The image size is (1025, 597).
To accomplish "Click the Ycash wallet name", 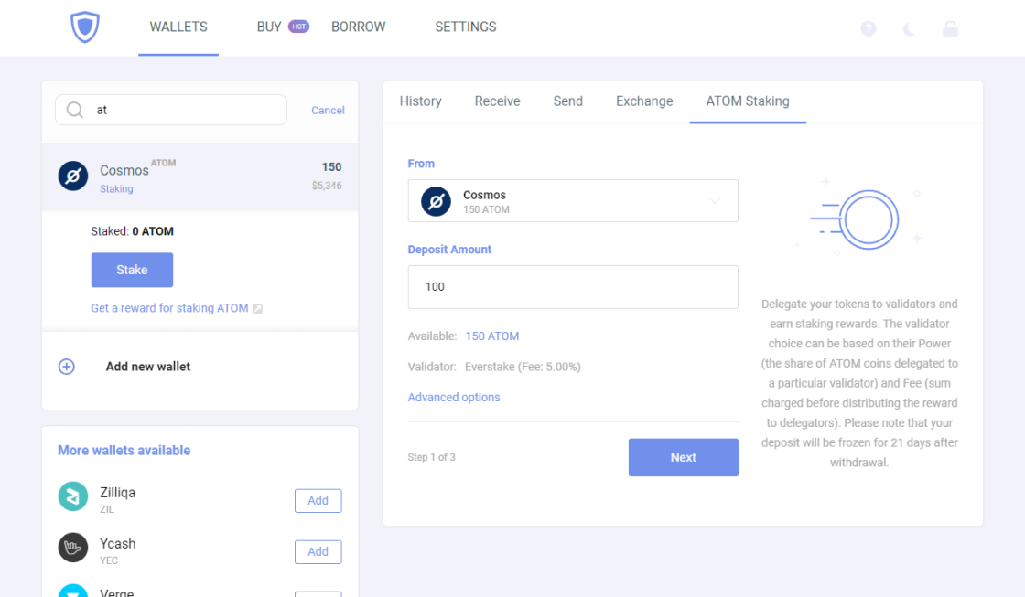I will pos(118,543).
